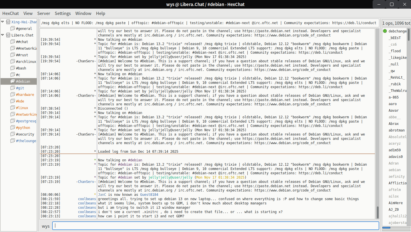Select user _null in the user list
The height and width of the screenshot is (232, 411).
(394, 64)
